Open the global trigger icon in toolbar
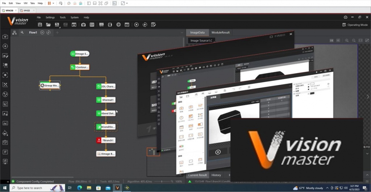 coord(118,25)
